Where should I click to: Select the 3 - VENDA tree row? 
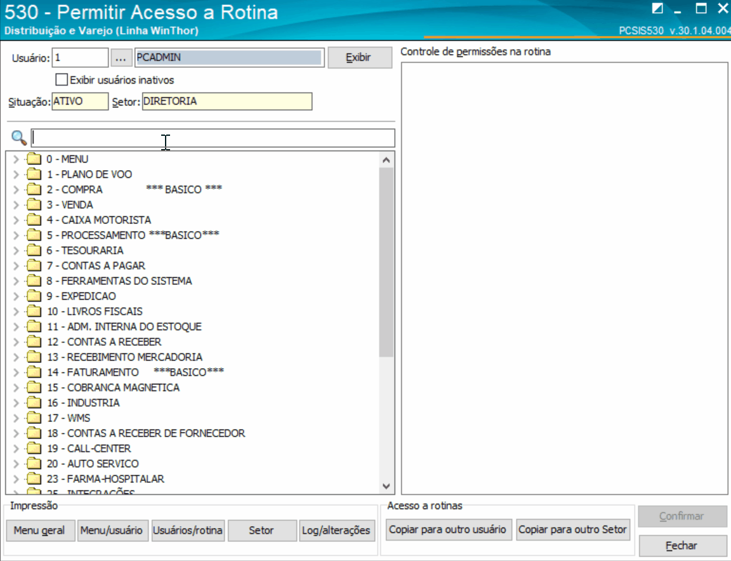click(x=69, y=205)
